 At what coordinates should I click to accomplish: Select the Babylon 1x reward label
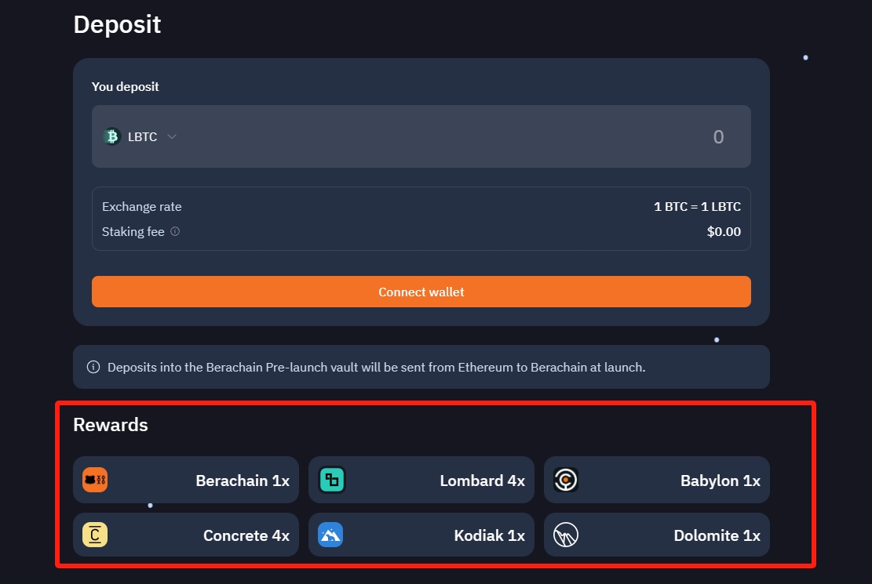721,481
